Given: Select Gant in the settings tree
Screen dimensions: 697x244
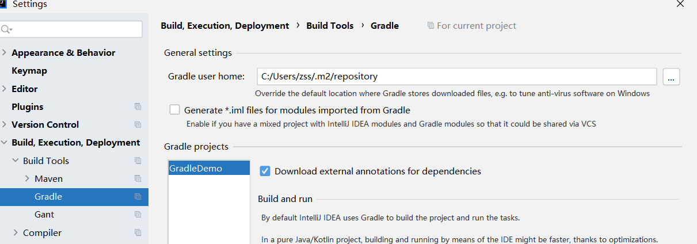Looking at the screenshot, I should coord(44,214).
